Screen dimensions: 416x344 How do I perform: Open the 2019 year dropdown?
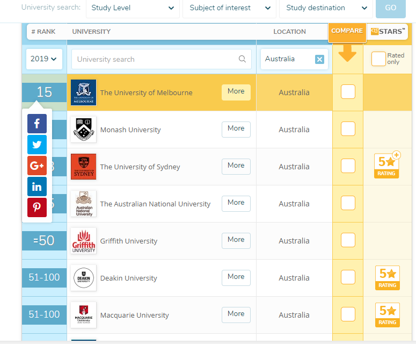point(44,59)
